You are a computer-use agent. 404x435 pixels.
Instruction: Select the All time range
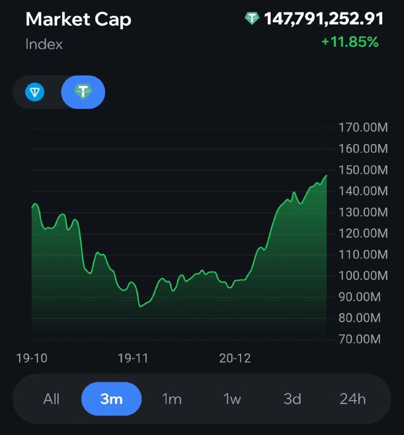click(x=51, y=399)
